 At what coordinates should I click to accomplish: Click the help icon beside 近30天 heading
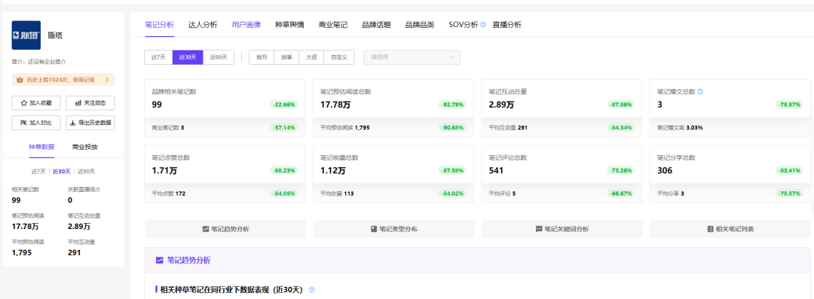312,290
